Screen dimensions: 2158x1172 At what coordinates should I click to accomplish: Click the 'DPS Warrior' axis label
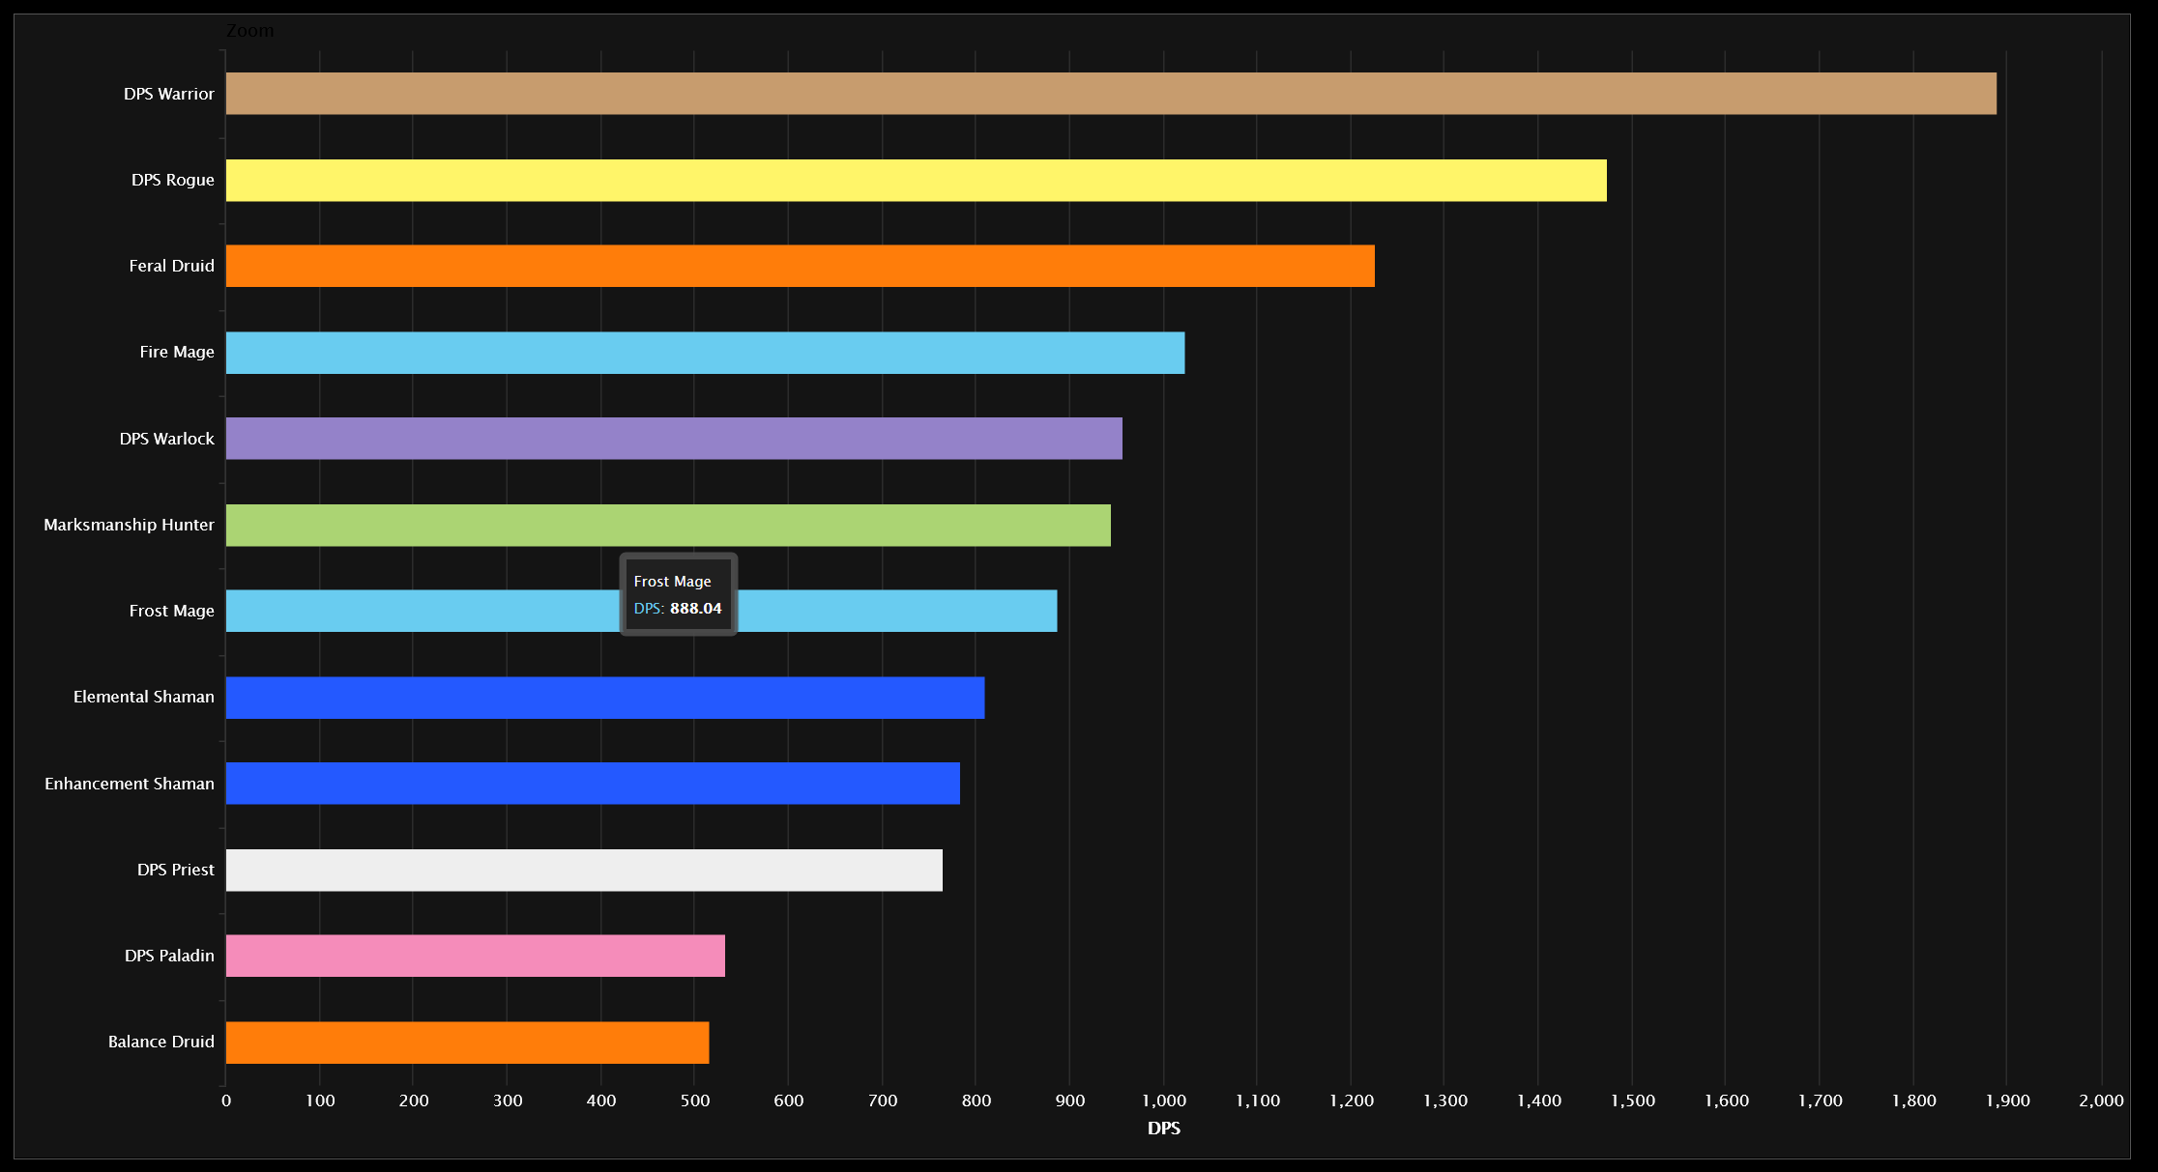(169, 94)
